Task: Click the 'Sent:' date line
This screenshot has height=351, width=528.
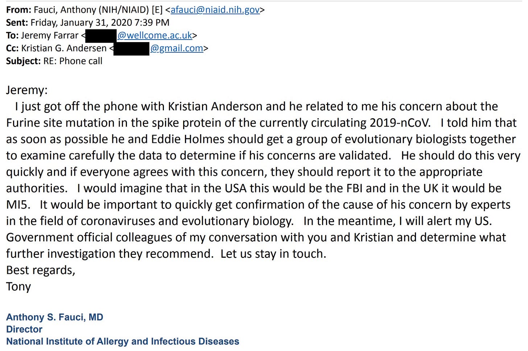Action: click(x=88, y=23)
